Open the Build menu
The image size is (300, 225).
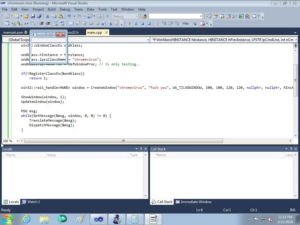click(x=52, y=9)
